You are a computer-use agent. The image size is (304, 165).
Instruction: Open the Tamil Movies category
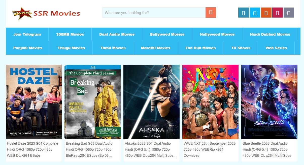(113, 48)
